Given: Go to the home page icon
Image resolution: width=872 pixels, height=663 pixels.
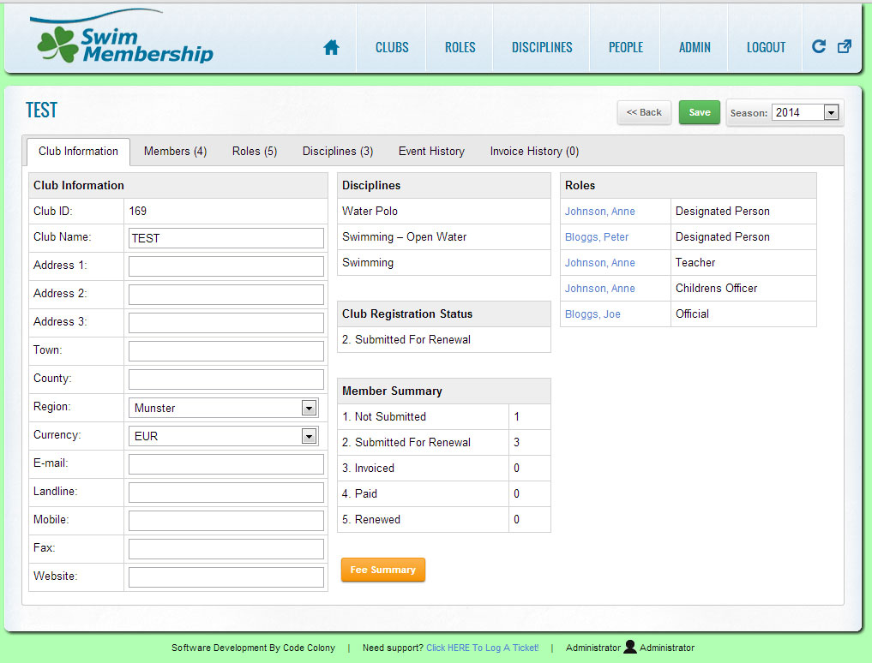Looking at the screenshot, I should click(x=331, y=48).
